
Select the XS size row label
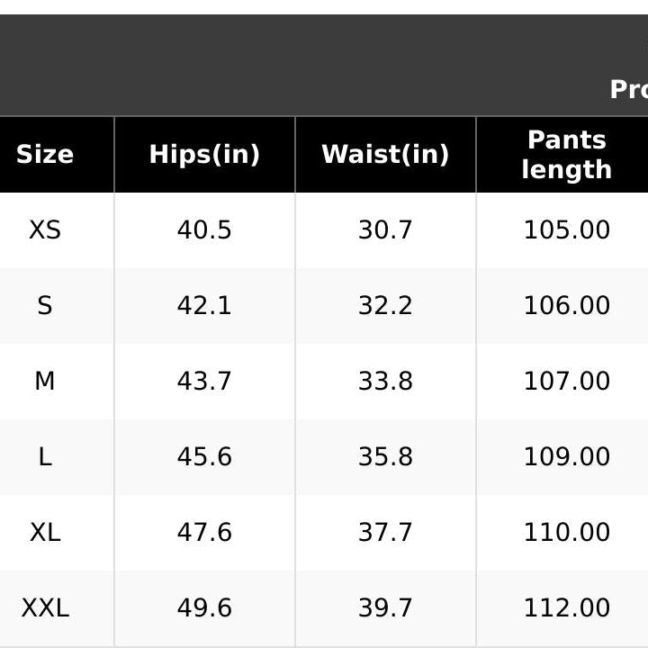pos(45,229)
